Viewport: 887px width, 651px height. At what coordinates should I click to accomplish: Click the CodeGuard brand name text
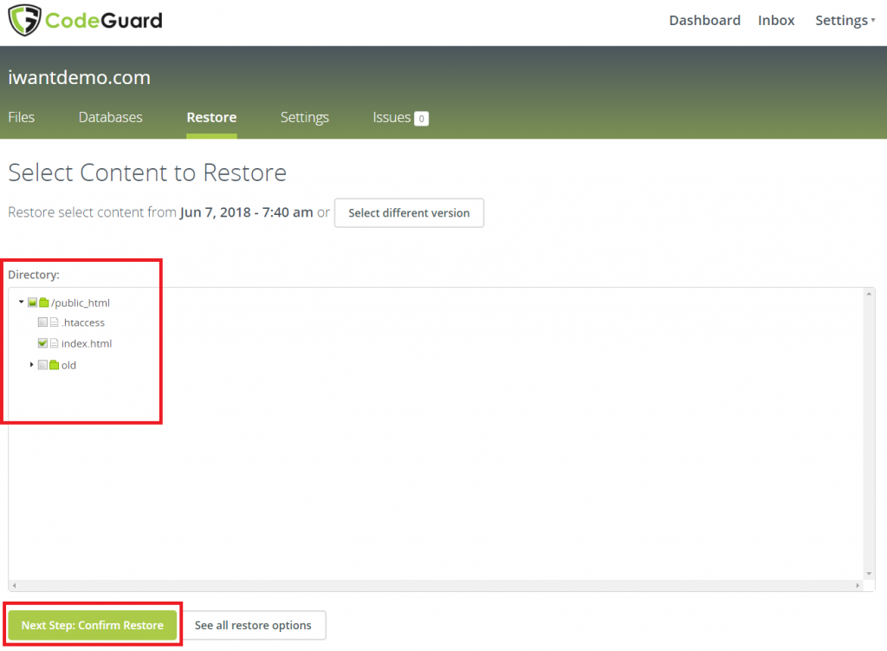coord(104,21)
